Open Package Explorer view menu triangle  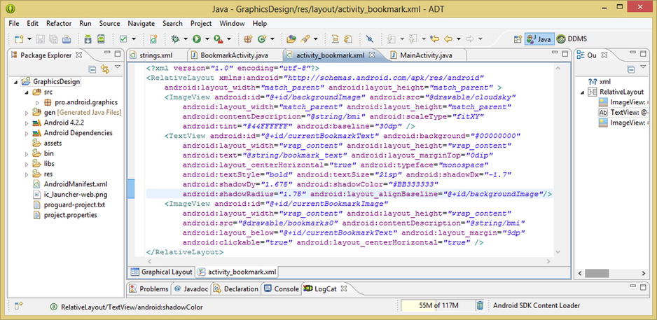pos(118,67)
